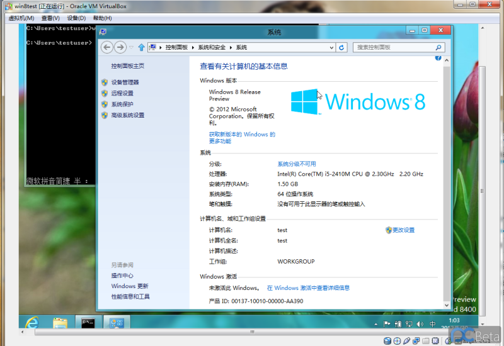This screenshot has width=504, height=346.
Task: Click VirtualBox shared folders status icon
Action: coord(426,341)
